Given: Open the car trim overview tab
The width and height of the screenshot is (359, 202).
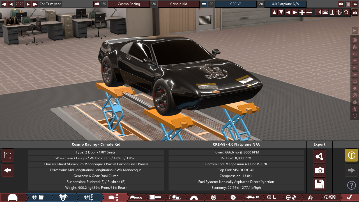Looking at the screenshot, I should (x=114, y=198).
